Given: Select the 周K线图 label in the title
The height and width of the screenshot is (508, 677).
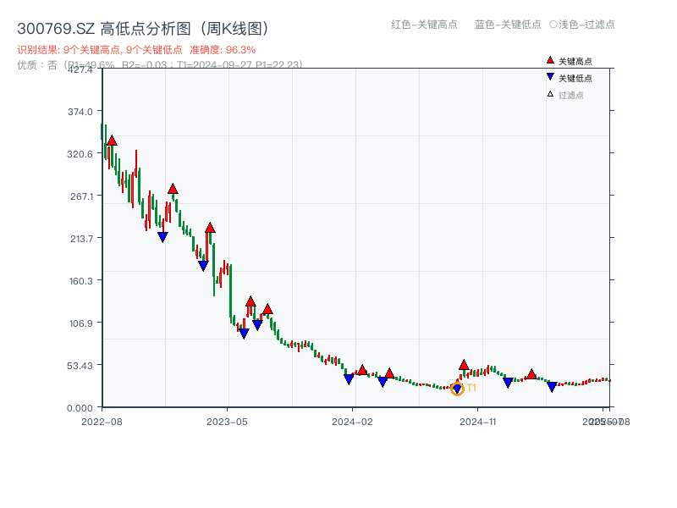Looking at the screenshot, I should tap(229, 26).
